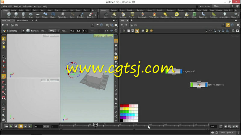The image size is (241, 135).
Task: Create a Box from the shelf
Action: pos(9,15)
